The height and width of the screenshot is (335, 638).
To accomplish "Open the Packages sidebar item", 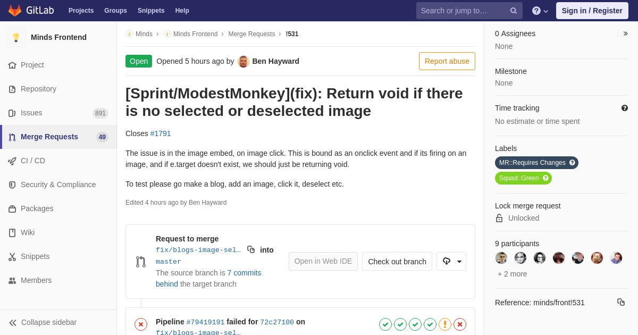I will [58, 208].
